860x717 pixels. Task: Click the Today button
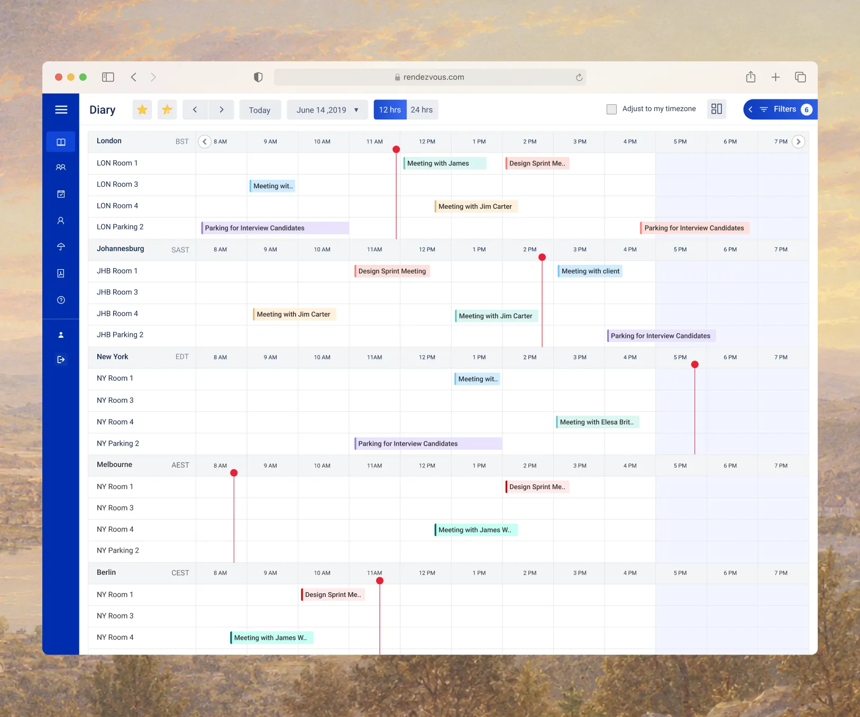(260, 109)
